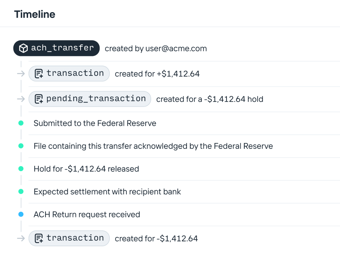Click the cube icon in ach_transfer badge
This screenshot has width=340, height=274.
[24, 48]
